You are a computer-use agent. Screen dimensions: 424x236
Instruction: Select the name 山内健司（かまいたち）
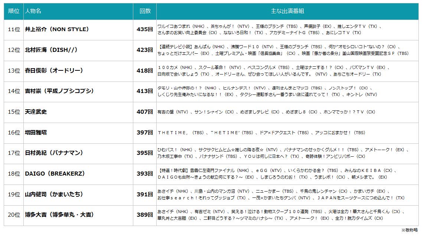(54, 194)
